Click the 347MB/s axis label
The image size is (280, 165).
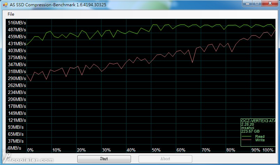[x=17, y=64]
